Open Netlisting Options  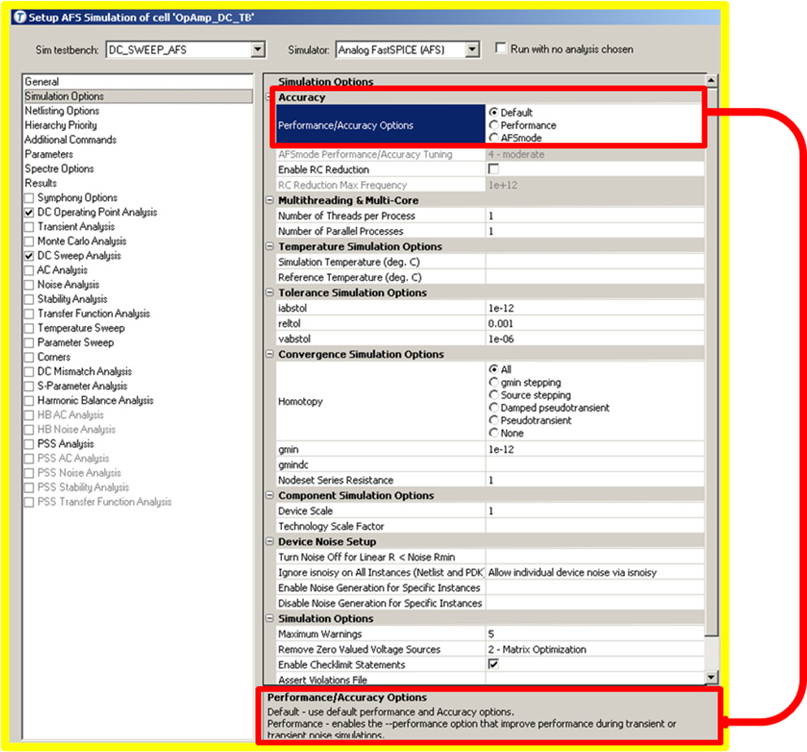coord(62,111)
